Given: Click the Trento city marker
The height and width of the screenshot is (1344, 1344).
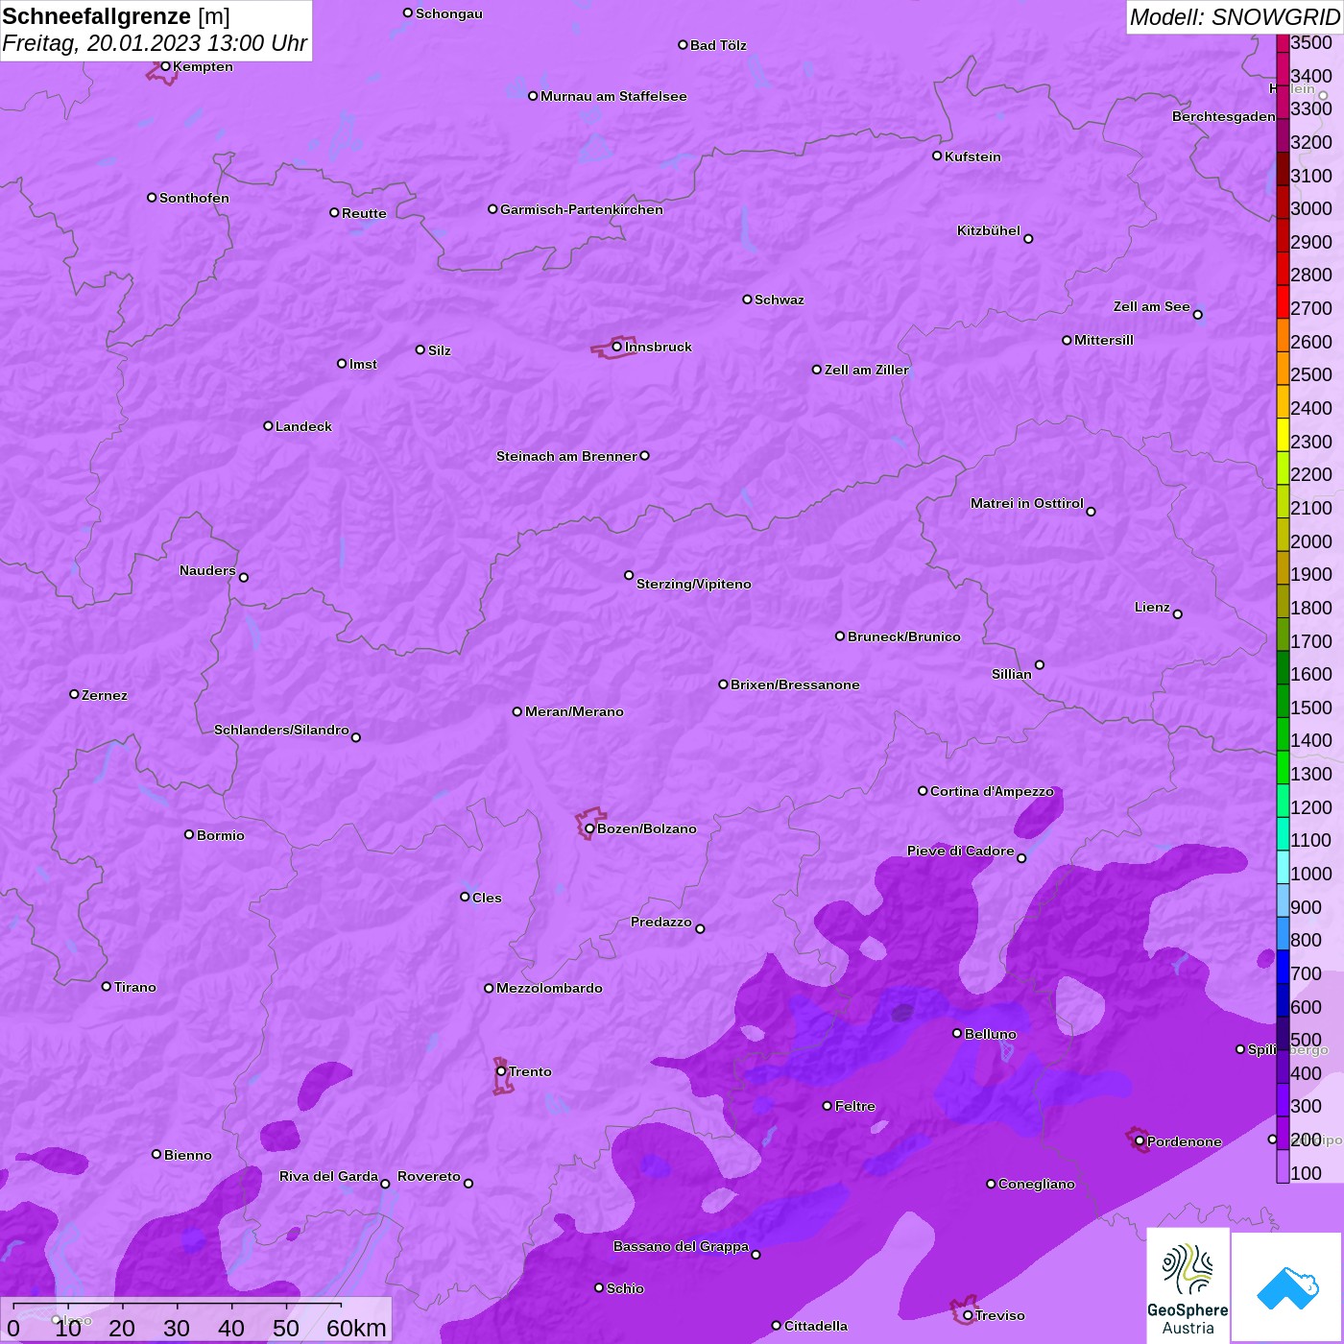Looking at the screenshot, I should click(x=501, y=1071).
